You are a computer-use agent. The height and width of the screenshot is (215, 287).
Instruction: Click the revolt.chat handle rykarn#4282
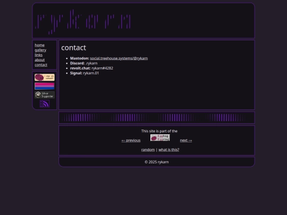pyautogui.click(x=103, y=68)
